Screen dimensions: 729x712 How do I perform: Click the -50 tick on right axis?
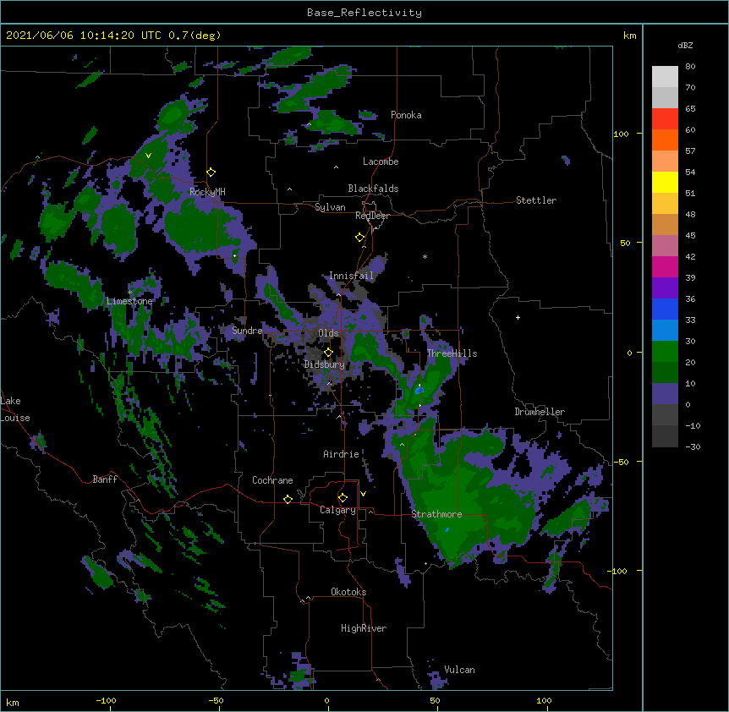pos(621,462)
